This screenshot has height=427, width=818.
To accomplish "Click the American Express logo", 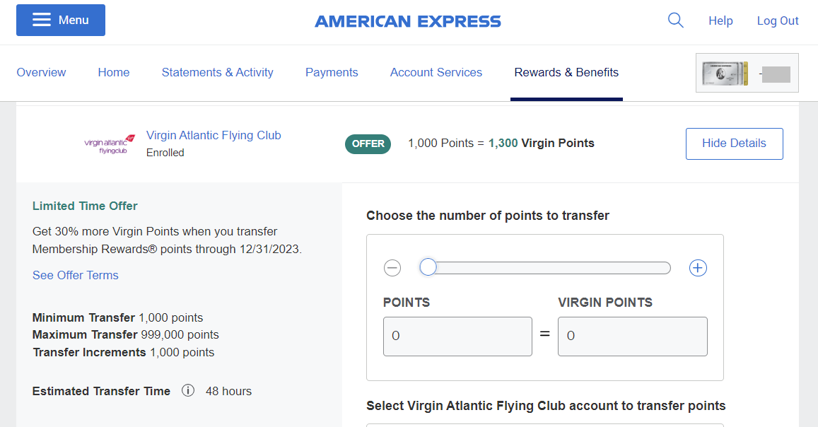I will pos(408,21).
